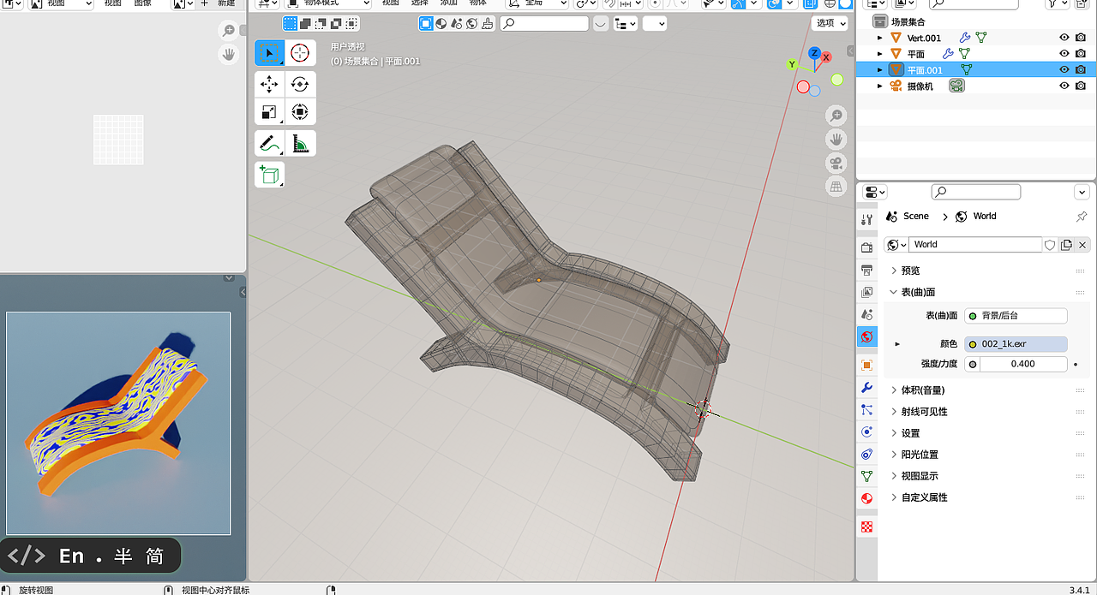
Task: Select the Scale tool
Action: pyautogui.click(x=269, y=111)
